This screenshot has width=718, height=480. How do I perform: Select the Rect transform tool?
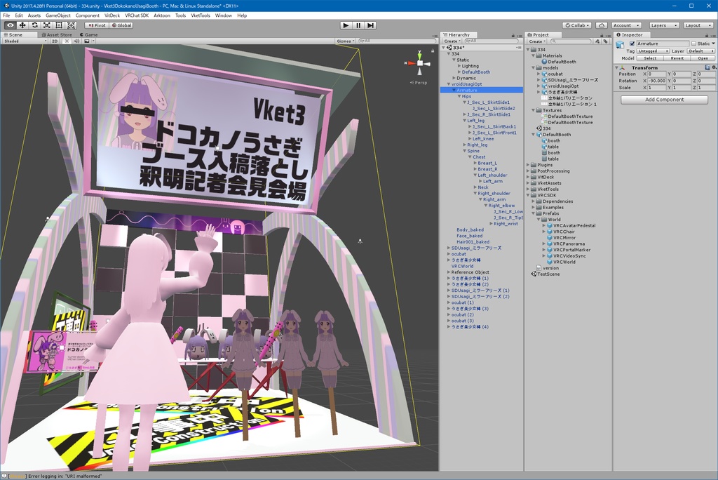click(x=59, y=25)
